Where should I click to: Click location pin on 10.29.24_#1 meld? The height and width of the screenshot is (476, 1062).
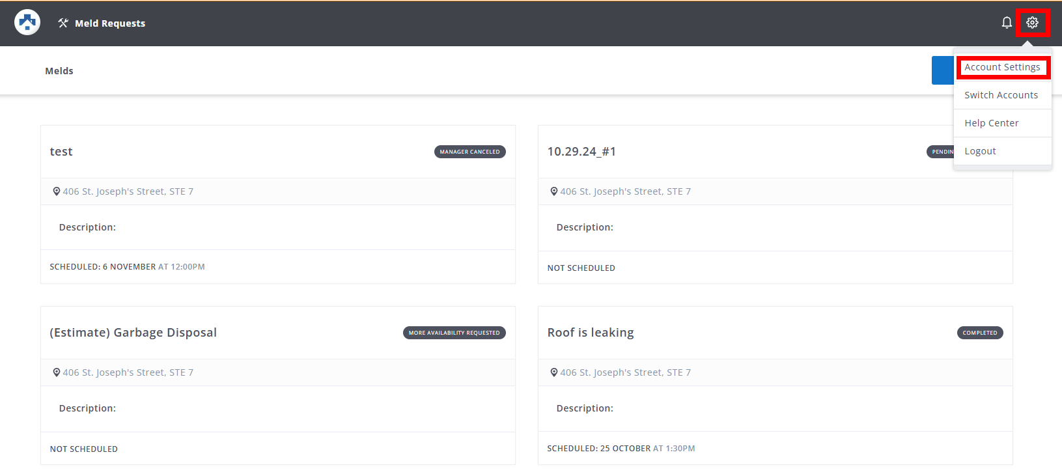click(x=554, y=191)
